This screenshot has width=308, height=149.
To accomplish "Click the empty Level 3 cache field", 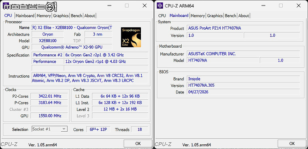I will coord(120,115).
